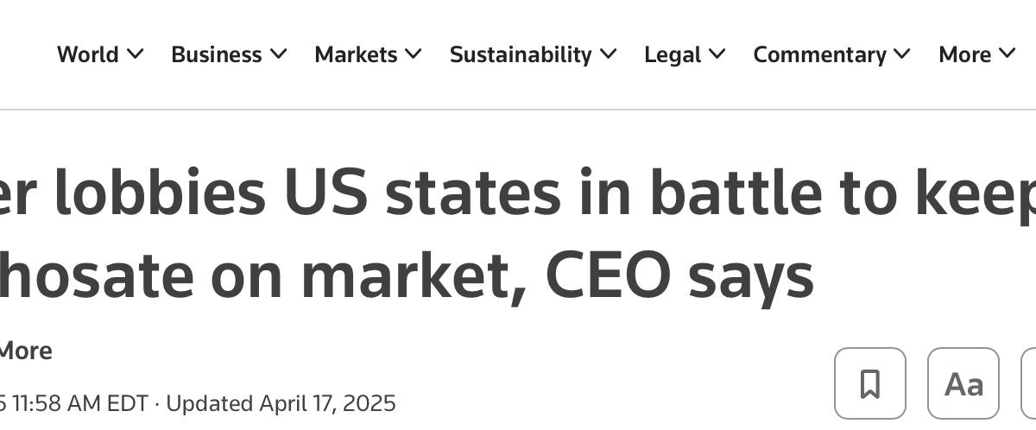Expand the Business menu chevron
The height and width of the screenshot is (430, 1036).
pos(278,54)
